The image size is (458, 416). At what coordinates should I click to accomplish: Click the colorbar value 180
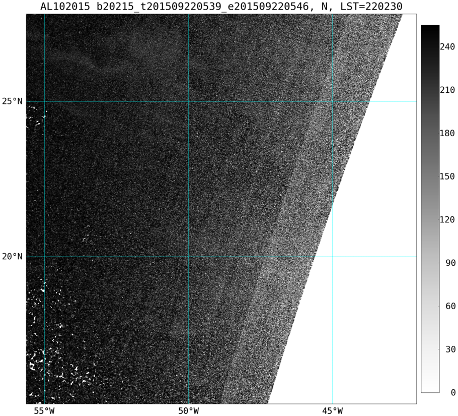[x=447, y=133]
